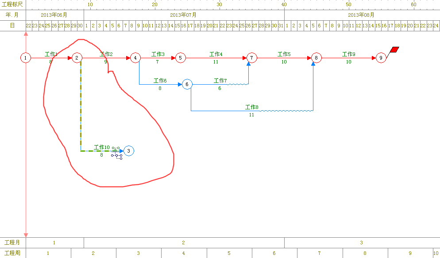This screenshot has width=440, height=258.
Task: Click the 2013年06月 header cell
Action: [x=55, y=15]
